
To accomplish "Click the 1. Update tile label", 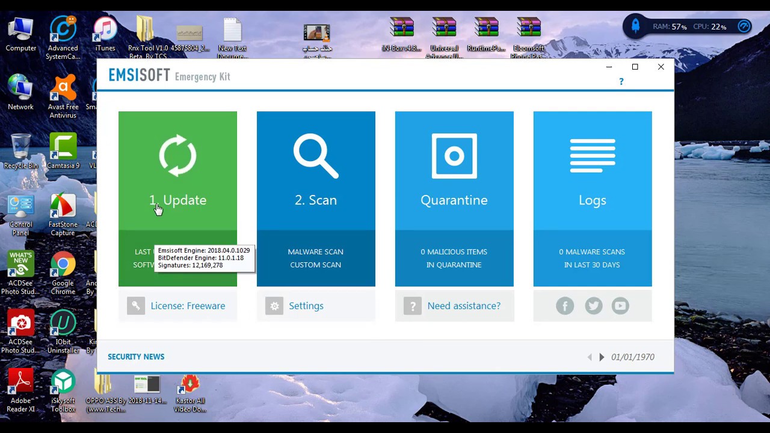I will click(177, 200).
